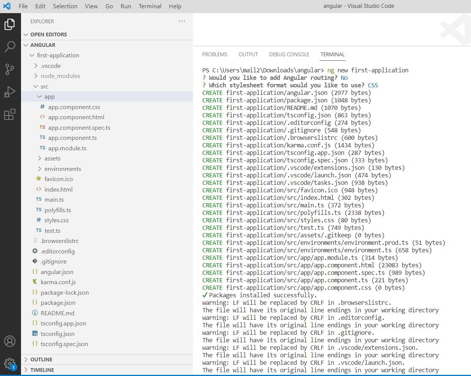
Task: Click the CSS hash icon of app.component.css
Action: (x=42, y=107)
